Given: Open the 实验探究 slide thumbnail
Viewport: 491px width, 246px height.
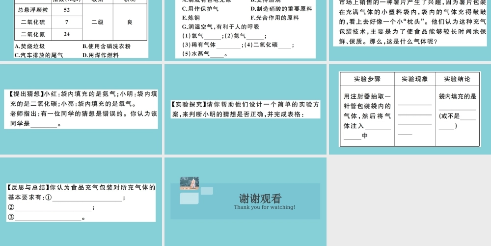Looking at the screenshot, I should (245, 109).
